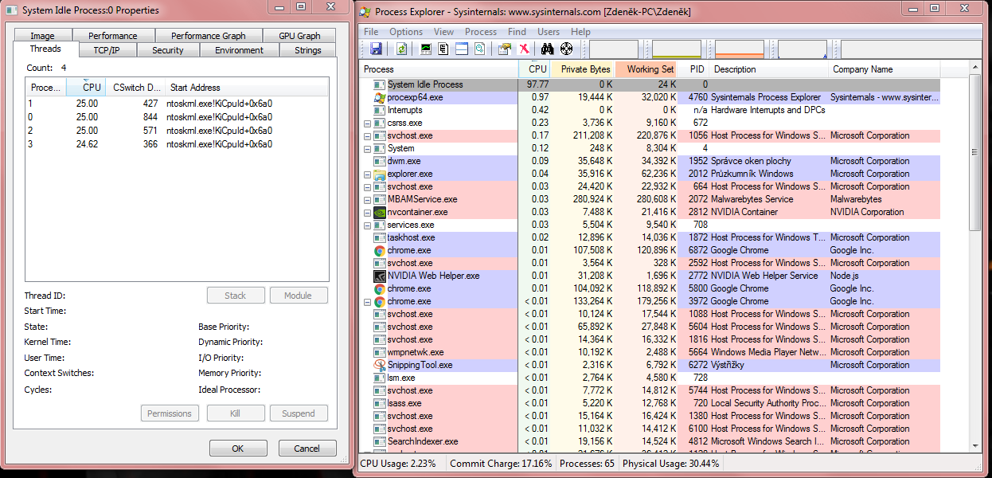Select the Find Window's Process crosshair icon
This screenshot has height=478, width=992.
566,49
